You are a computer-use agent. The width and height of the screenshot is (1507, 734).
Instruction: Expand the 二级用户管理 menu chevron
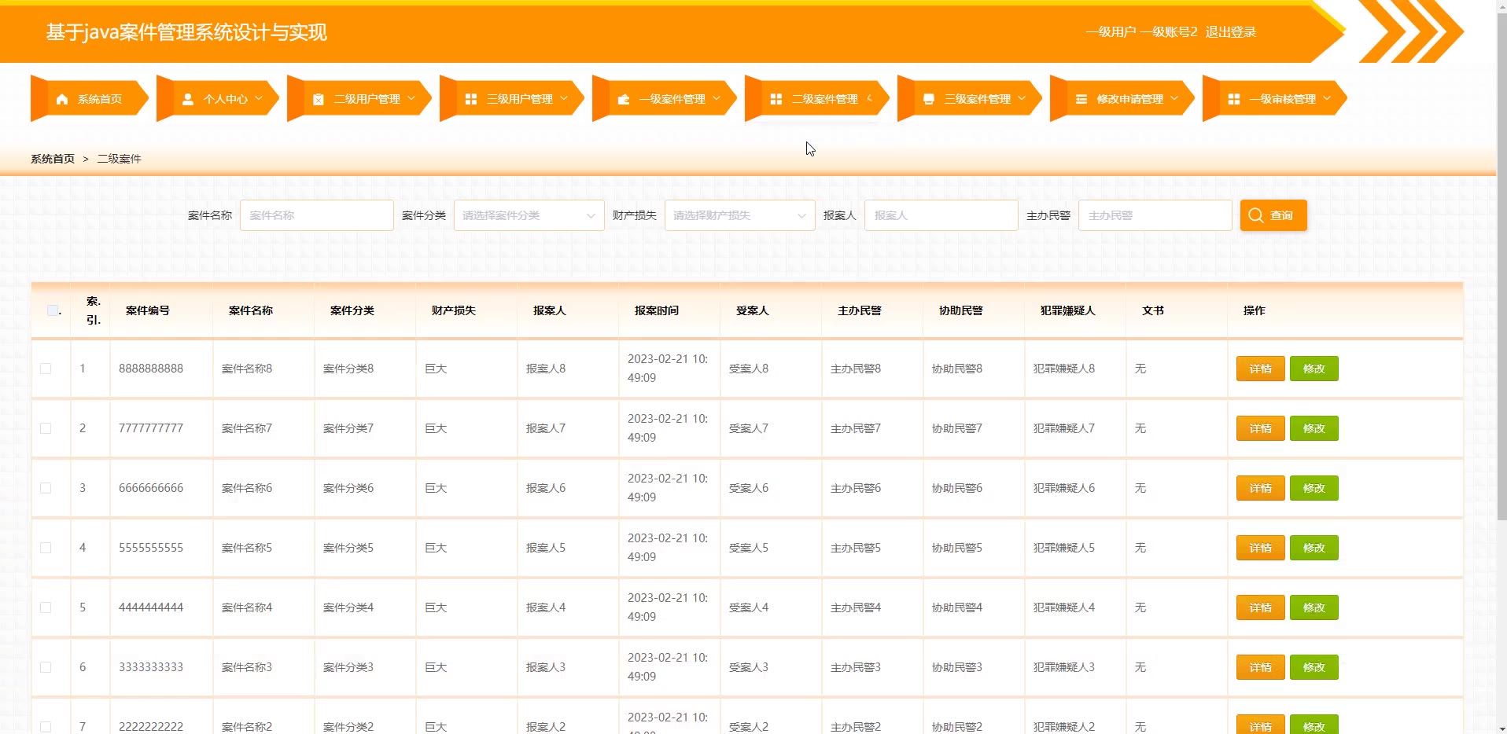click(x=411, y=98)
